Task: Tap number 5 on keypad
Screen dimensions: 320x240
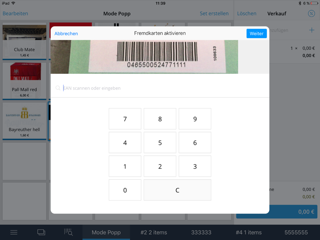Action: (160, 143)
